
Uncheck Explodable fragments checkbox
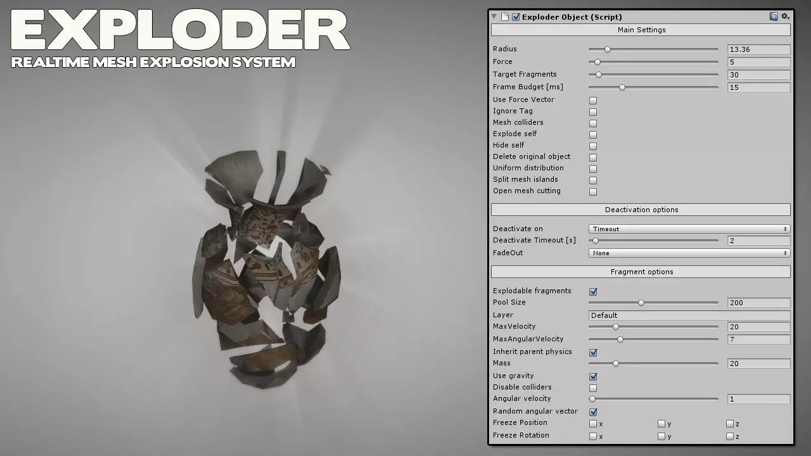[x=593, y=291]
